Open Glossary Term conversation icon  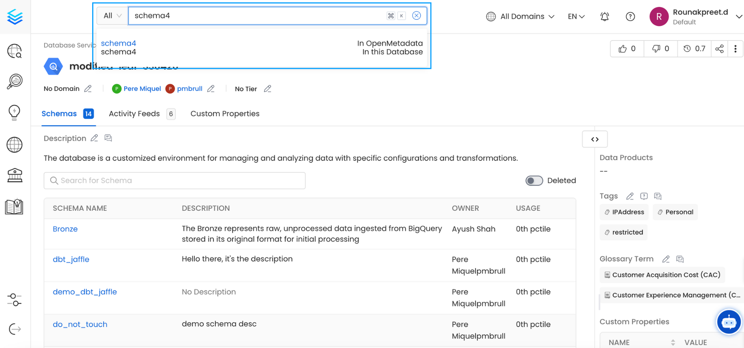pyautogui.click(x=680, y=259)
